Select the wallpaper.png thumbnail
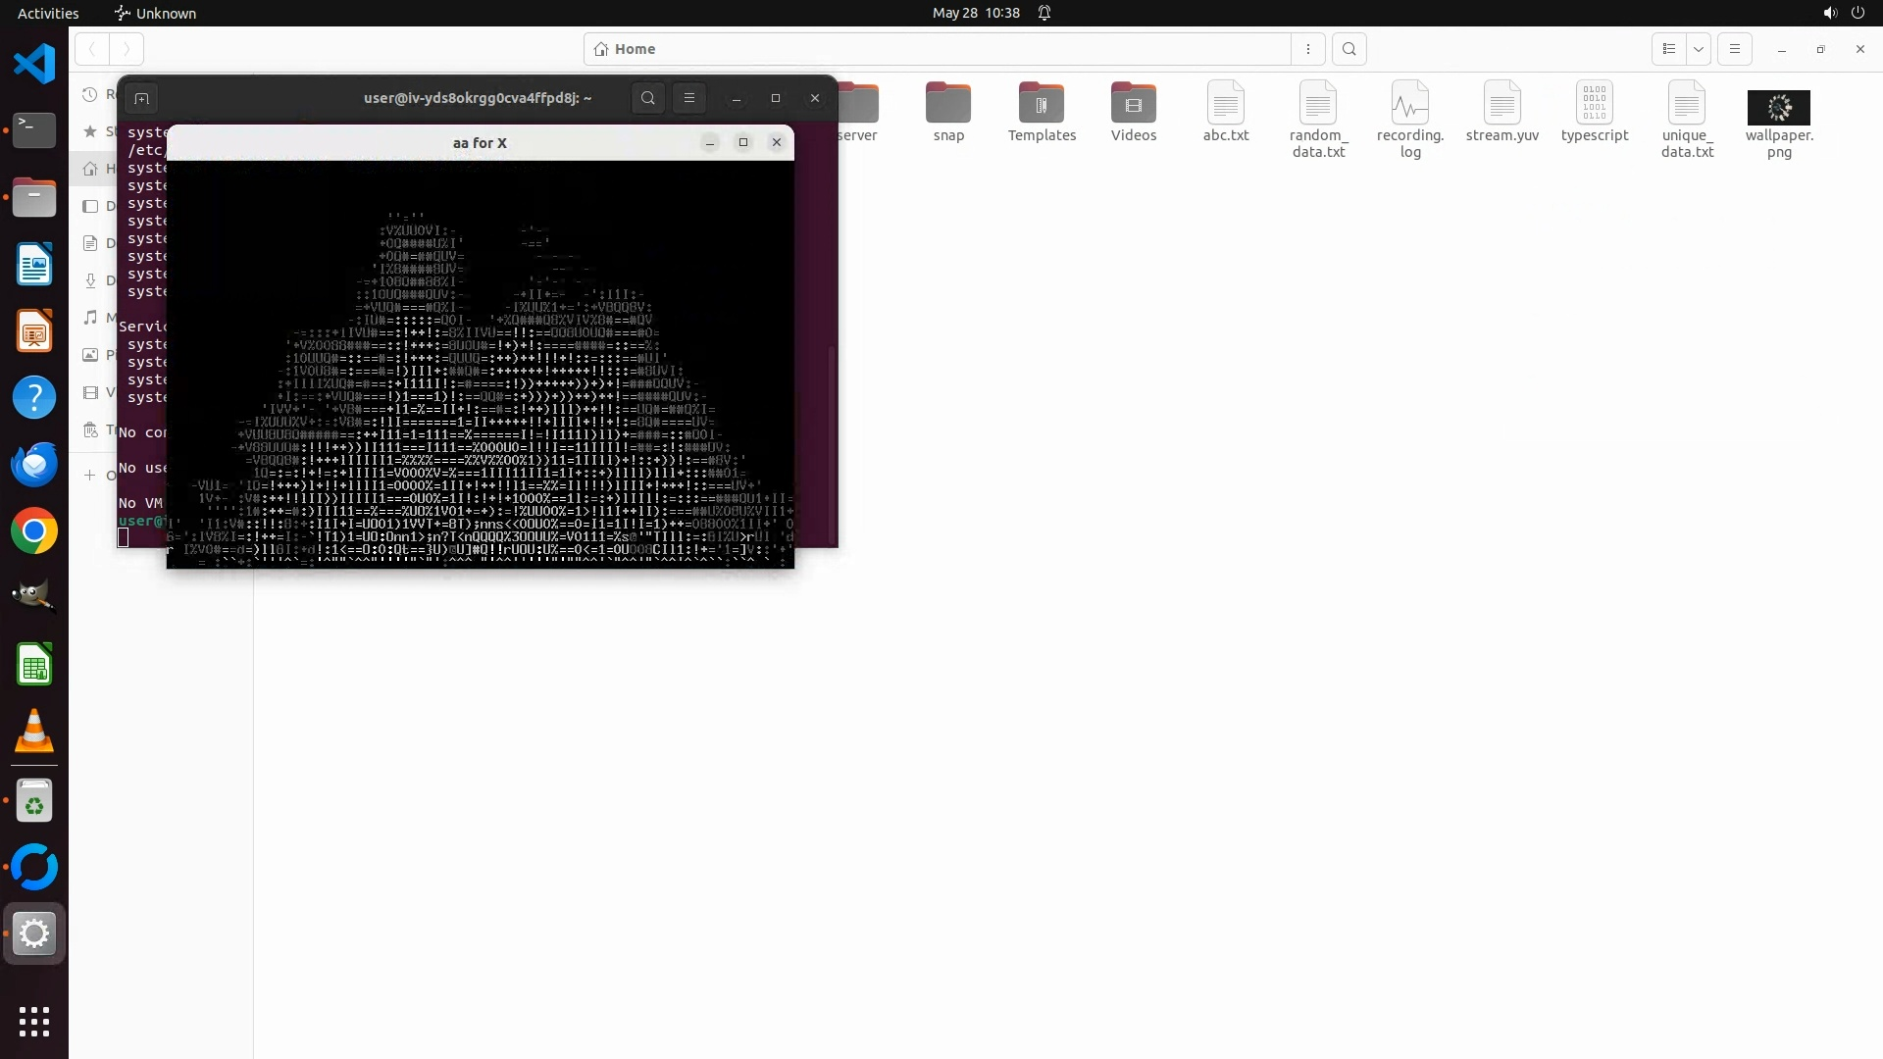Screen dimensions: 1883x1059 pyautogui.click(x=1778, y=107)
